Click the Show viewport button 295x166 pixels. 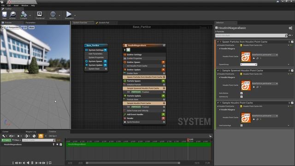[31, 28]
